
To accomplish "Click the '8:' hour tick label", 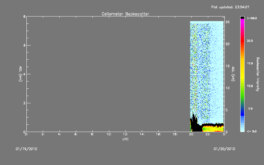I will pos(92,134).
